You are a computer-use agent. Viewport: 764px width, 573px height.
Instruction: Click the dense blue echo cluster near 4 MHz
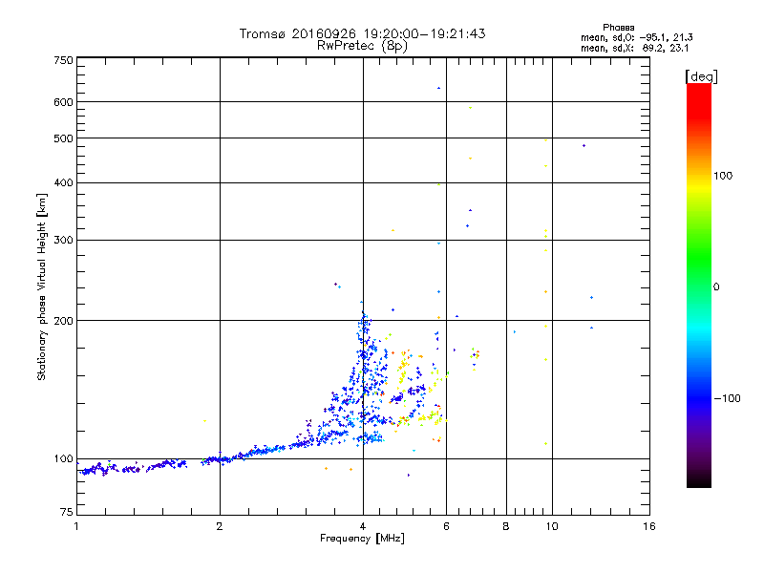[365, 375]
